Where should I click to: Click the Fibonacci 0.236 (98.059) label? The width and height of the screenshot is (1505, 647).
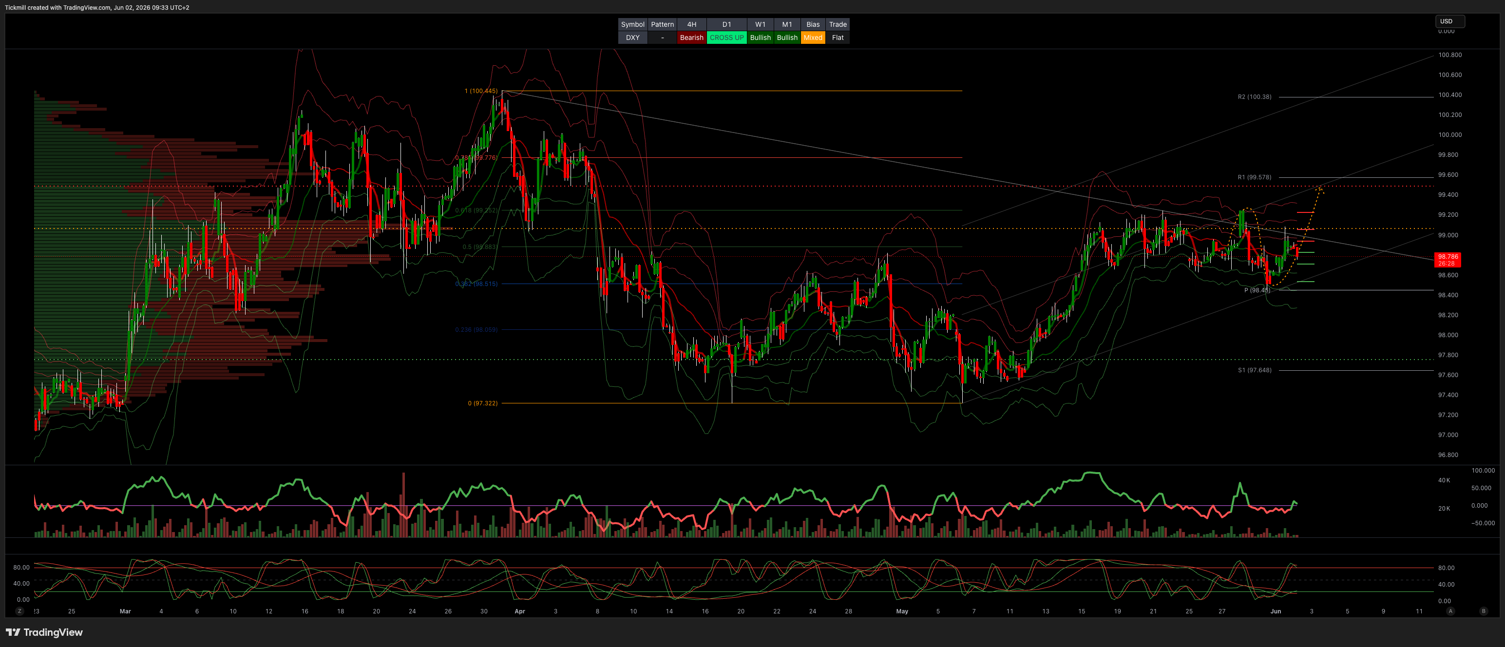point(476,330)
